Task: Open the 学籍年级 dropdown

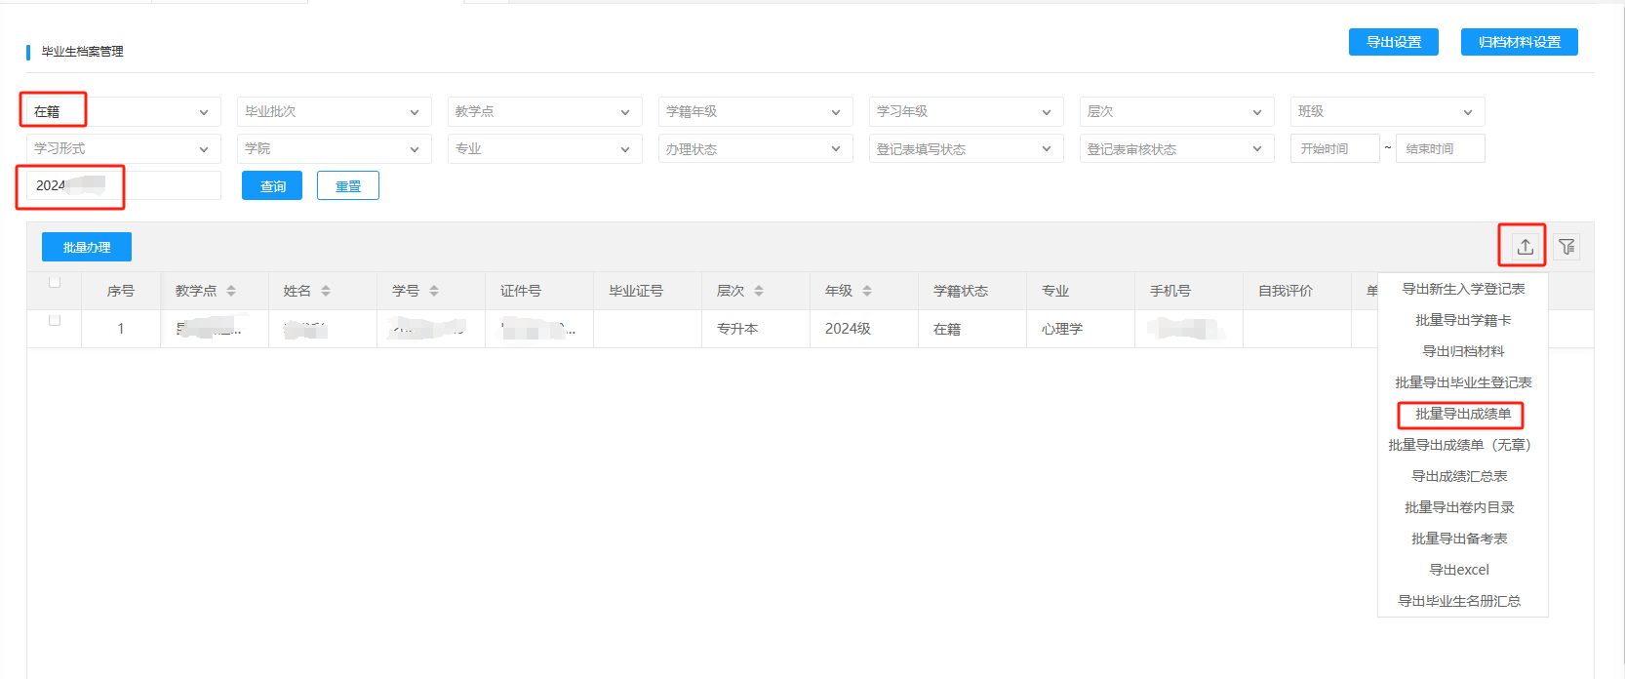Action: point(755,112)
